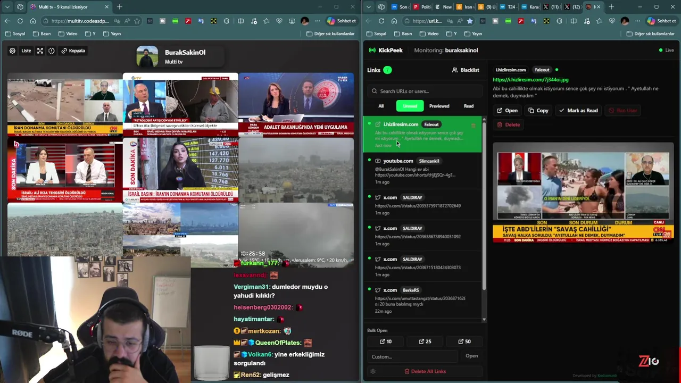Bulk open 25 links
Viewport: 681px width, 383px height.
pyautogui.click(x=425, y=342)
